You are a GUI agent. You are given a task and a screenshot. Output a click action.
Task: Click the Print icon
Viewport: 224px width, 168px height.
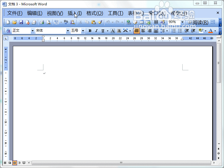click(42, 22)
